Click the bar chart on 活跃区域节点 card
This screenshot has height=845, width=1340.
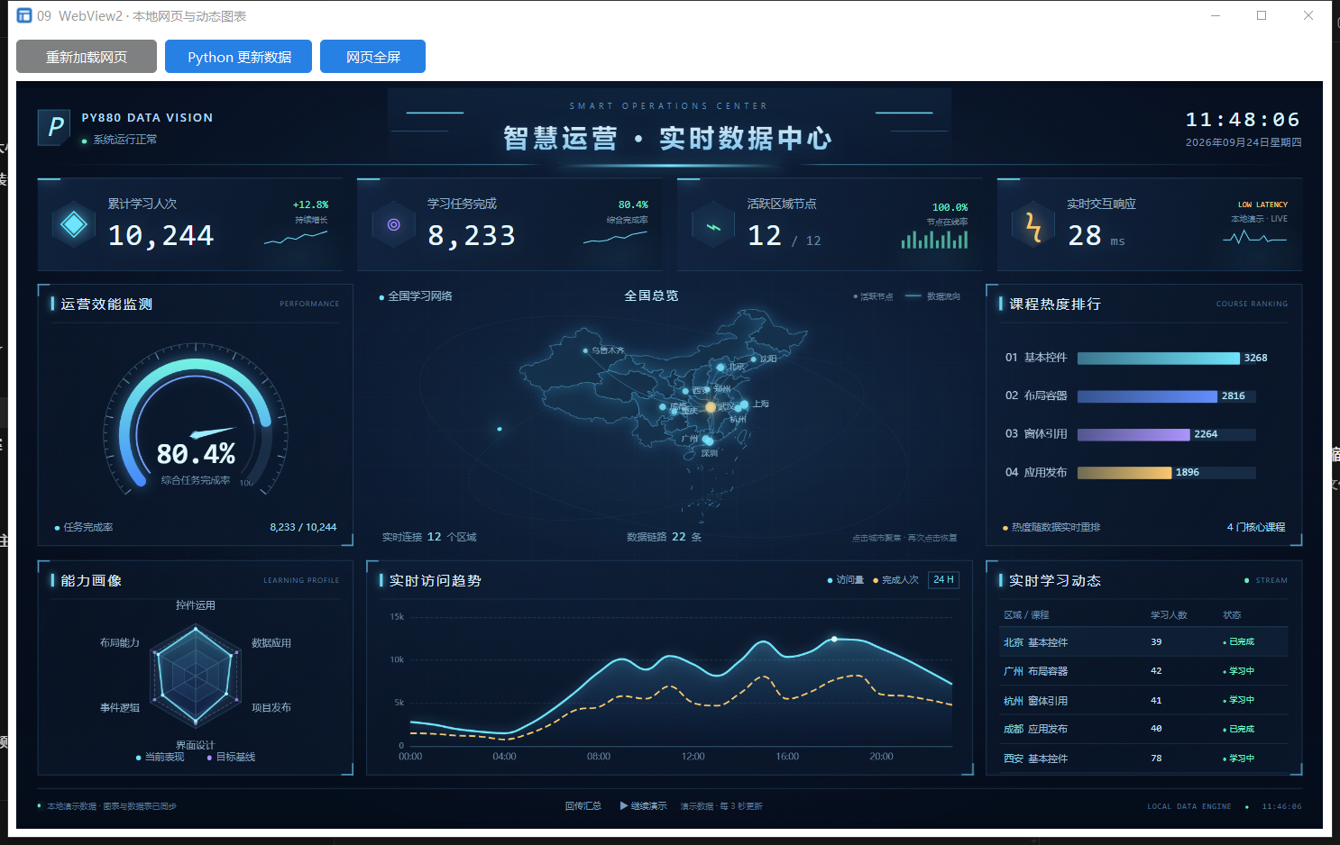pyautogui.click(x=934, y=240)
